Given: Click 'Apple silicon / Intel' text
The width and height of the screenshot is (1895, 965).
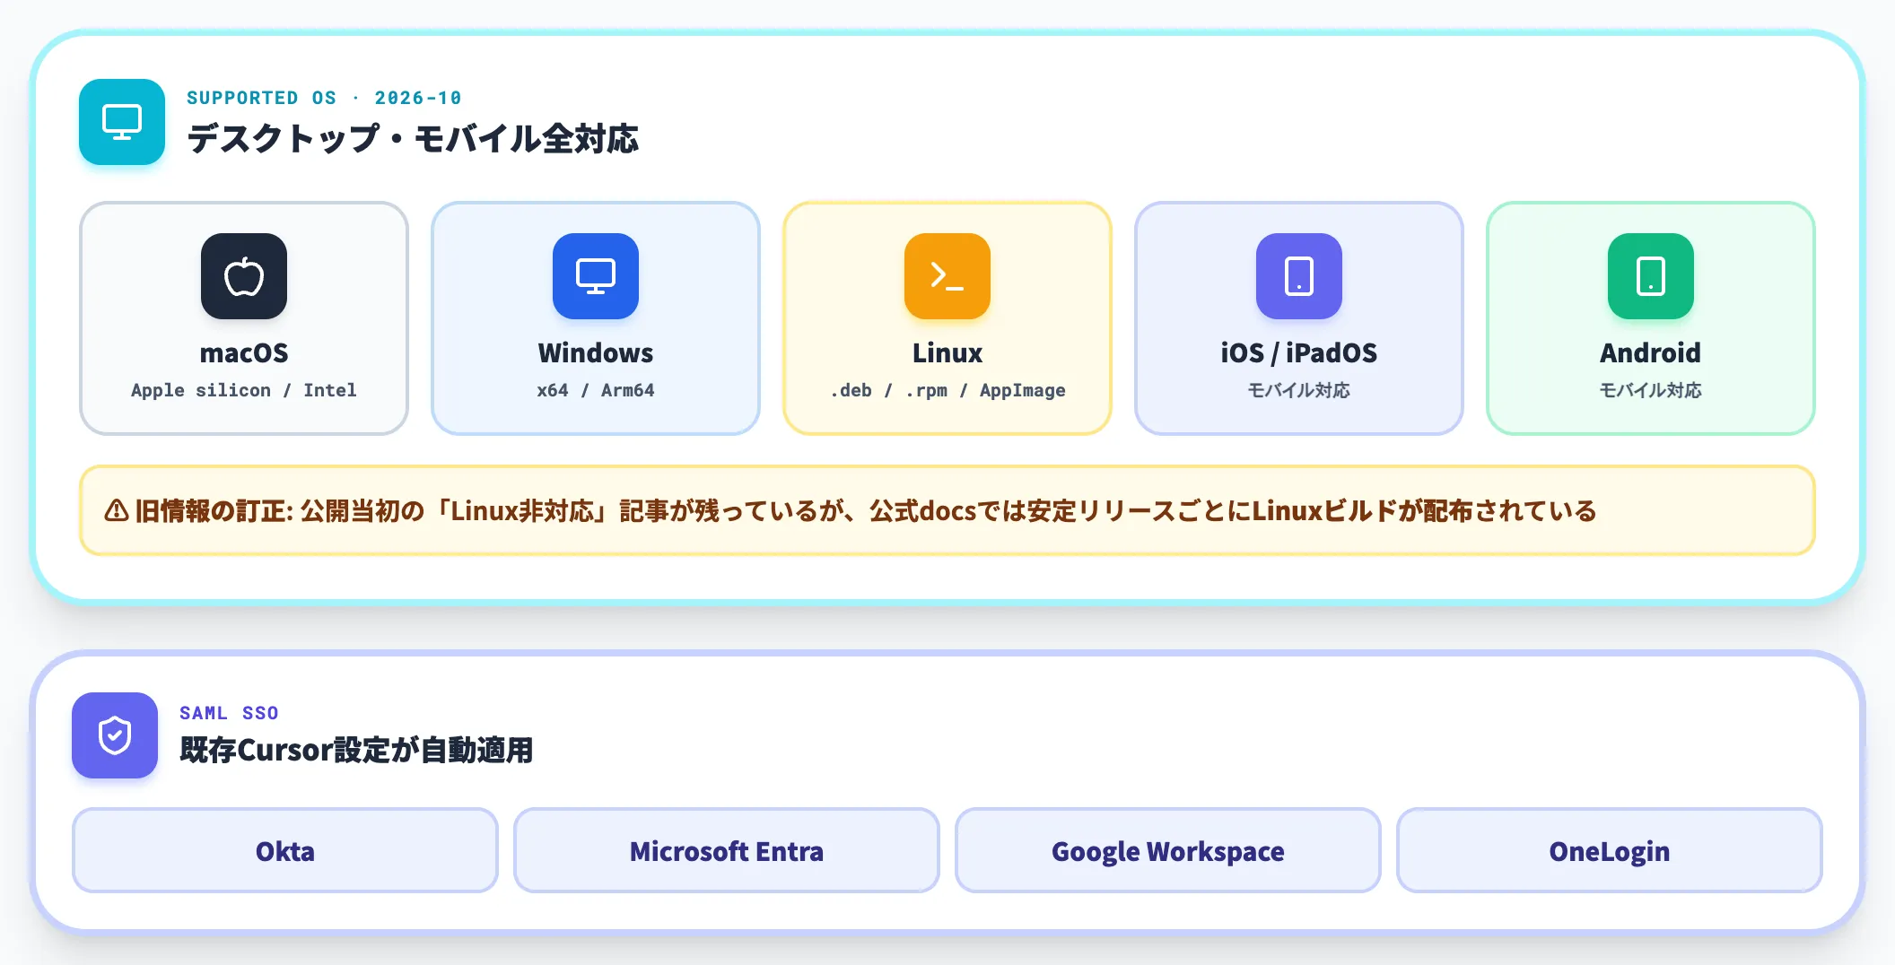Looking at the screenshot, I should point(244,390).
